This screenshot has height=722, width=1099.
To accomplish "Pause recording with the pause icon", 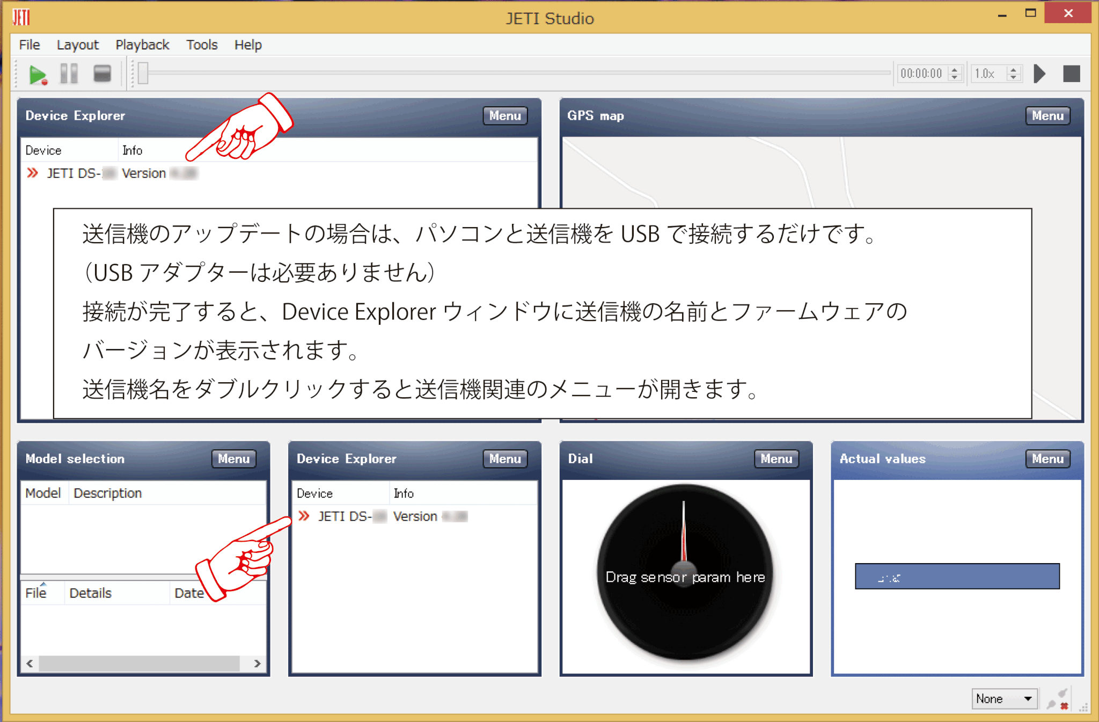I will click(x=69, y=74).
